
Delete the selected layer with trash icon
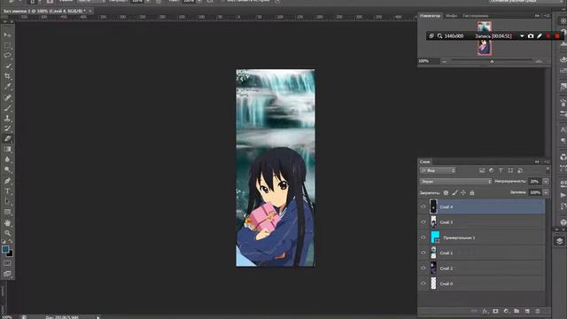[538, 311]
